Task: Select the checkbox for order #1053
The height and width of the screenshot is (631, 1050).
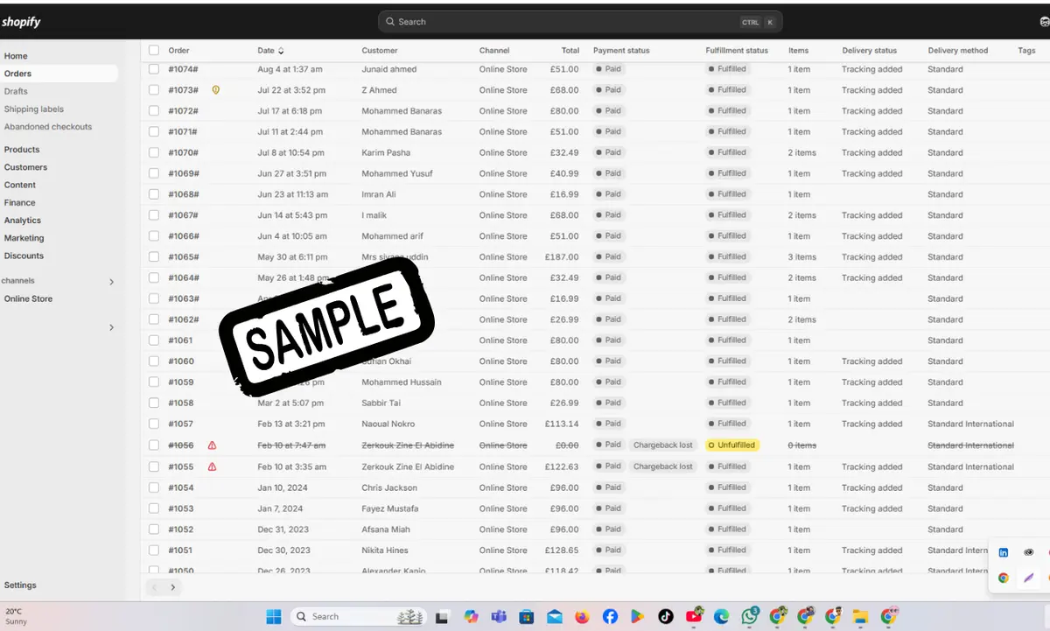Action: point(154,508)
